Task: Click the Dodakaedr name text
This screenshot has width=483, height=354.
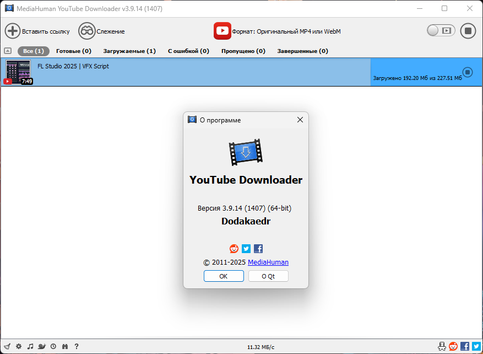Action: [x=246, y=221]
